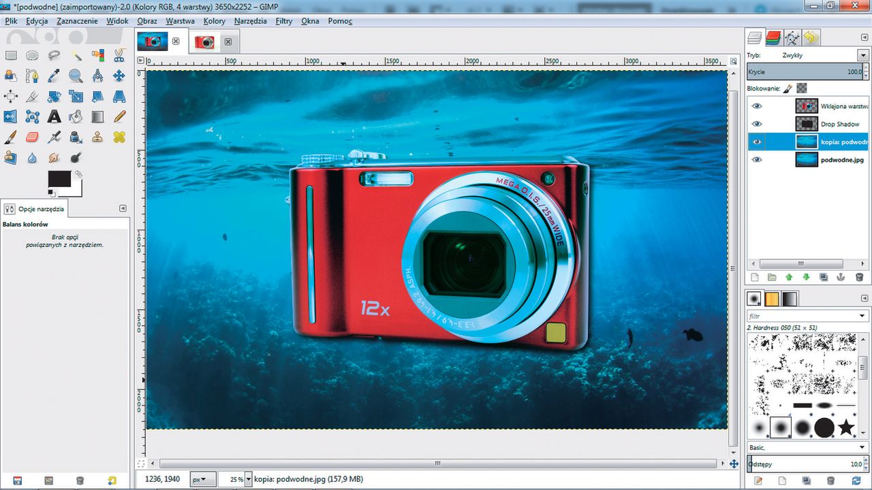This screenshot has height=490, width=872.
Task: Select the Select by Color tool
Action: (x=97, y=55)
